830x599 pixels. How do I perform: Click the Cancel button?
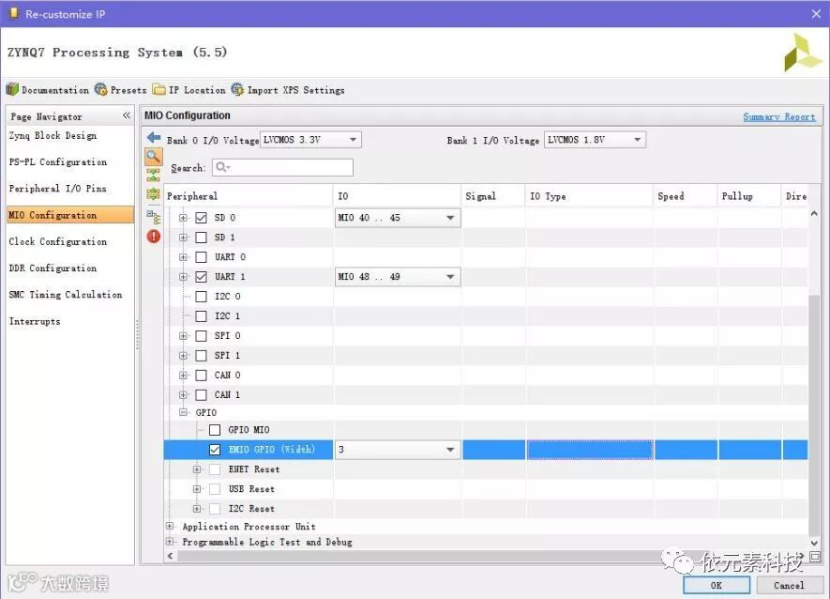point(789,585)
